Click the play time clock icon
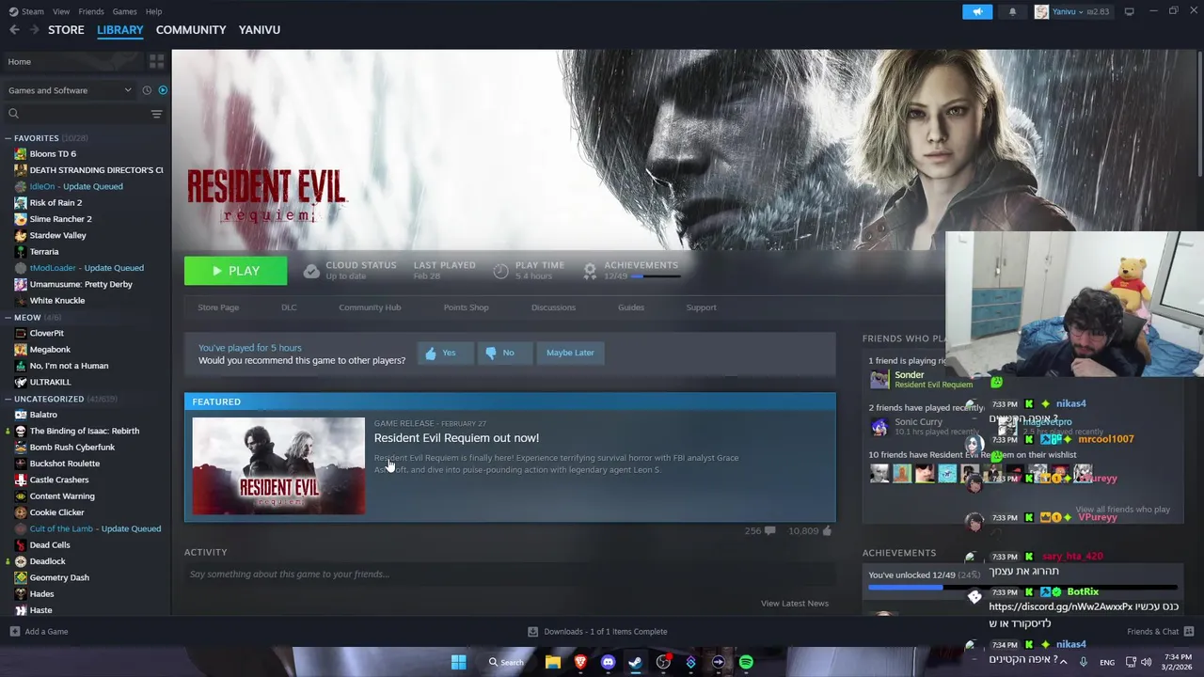The height and width of the screenshot is (677, 1204). [x=500, y=271]
